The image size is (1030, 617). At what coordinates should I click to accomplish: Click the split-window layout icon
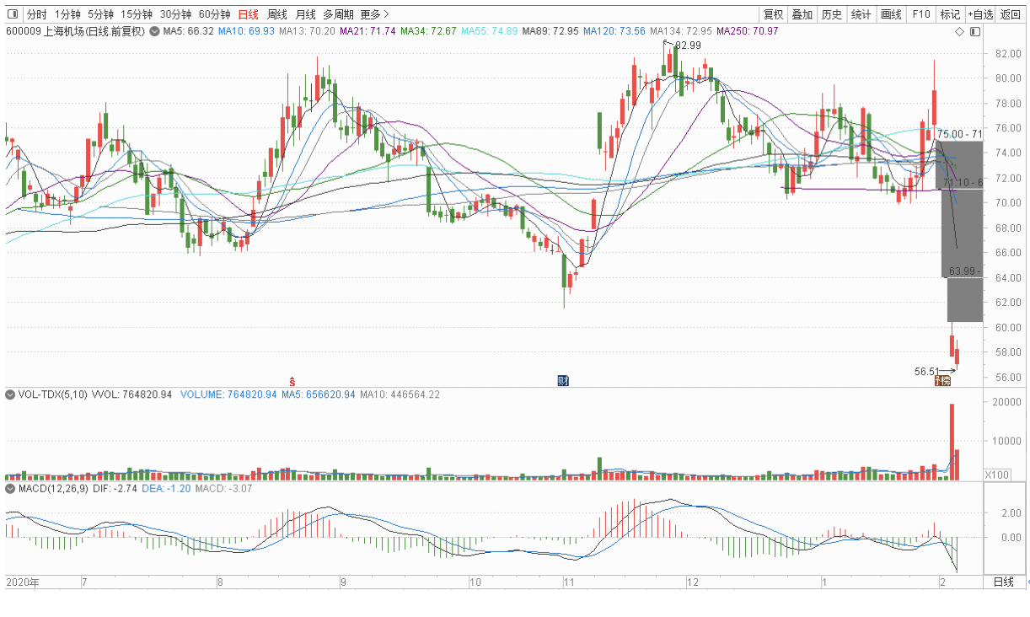click(x=975, y=31)
